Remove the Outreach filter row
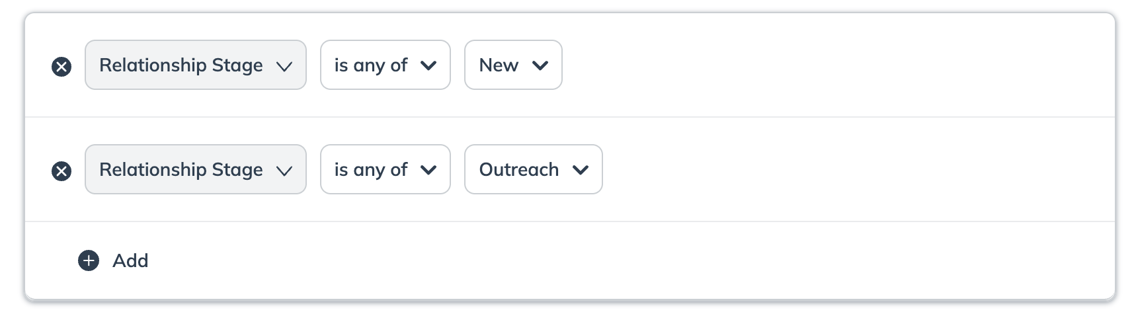The height and width of the screenshot is (316, 1136). click(x=61, y=171)
